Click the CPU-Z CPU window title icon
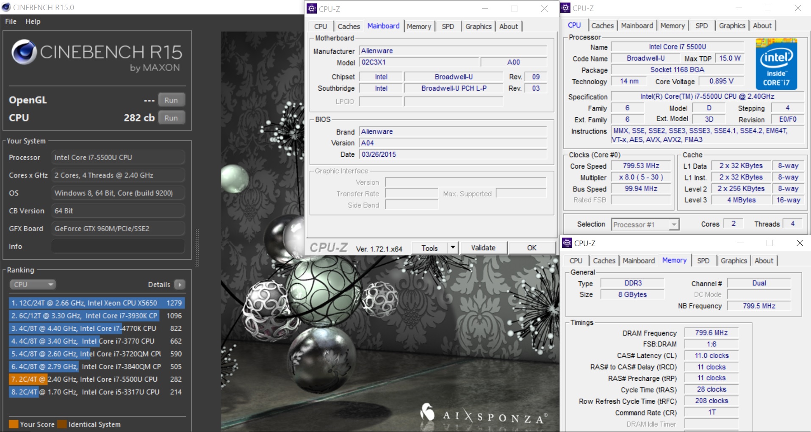 565,8
